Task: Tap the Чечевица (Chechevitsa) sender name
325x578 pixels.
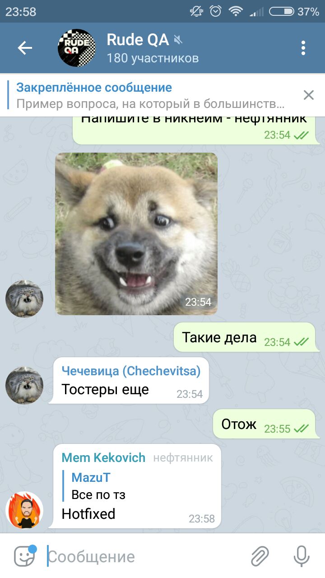Action: point(131,371)
